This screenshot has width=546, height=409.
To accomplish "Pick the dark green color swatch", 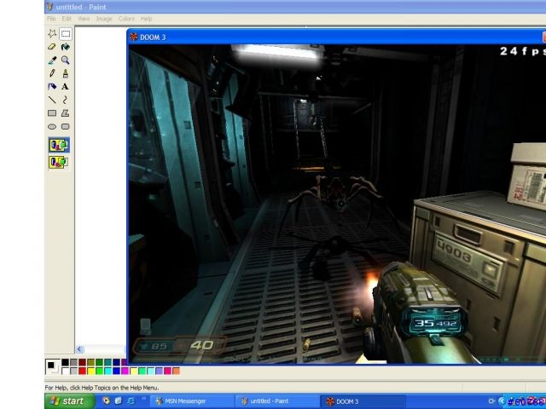I will [99, 362].
